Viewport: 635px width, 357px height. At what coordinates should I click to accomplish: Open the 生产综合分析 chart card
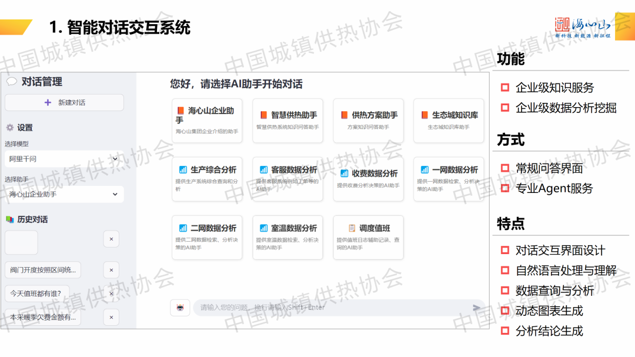[x=206, y=179]
